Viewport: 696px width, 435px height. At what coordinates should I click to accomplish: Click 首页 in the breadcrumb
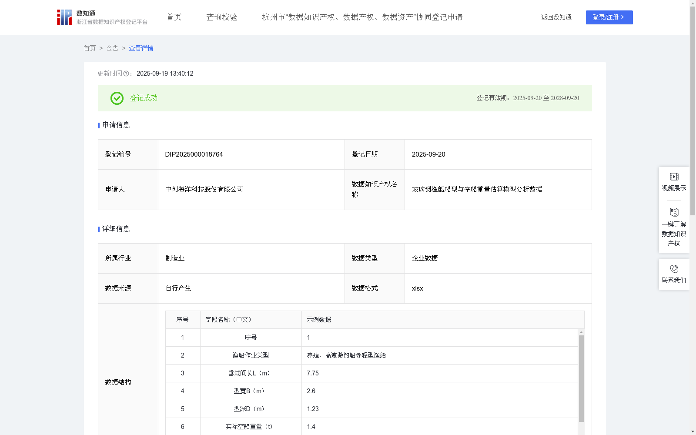pyautogui.click(x=90, y=48)
